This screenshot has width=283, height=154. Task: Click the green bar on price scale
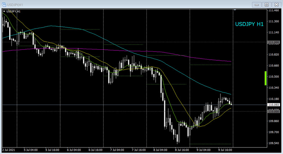click(265, 78)
